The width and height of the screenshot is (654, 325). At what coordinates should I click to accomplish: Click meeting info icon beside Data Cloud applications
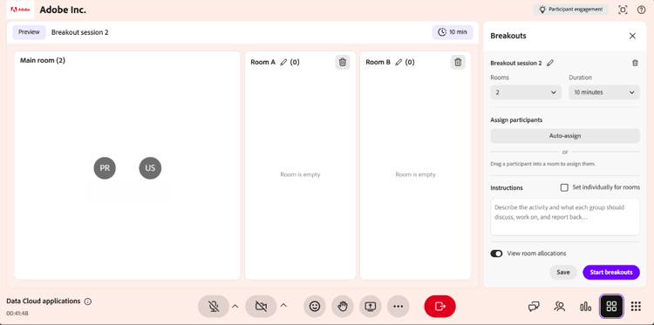tap(87, 301)
